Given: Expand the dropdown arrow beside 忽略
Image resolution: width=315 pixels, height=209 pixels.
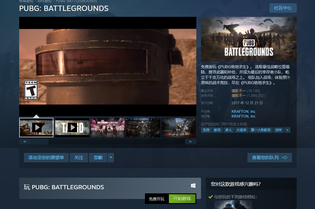Looking at the screenshot, I should [x=111, y=158].
